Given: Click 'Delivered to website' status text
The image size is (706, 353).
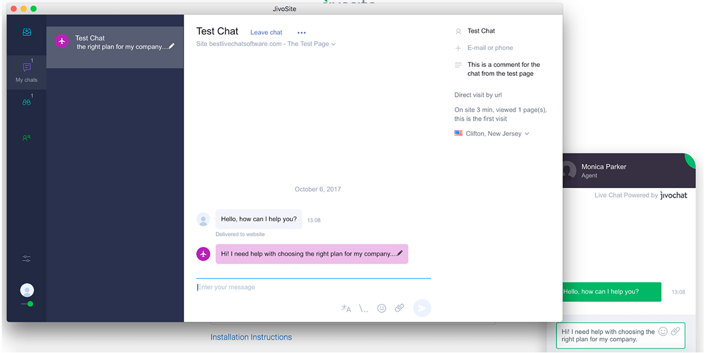Looking at the screenshot, I should click(x=240, y=235).
